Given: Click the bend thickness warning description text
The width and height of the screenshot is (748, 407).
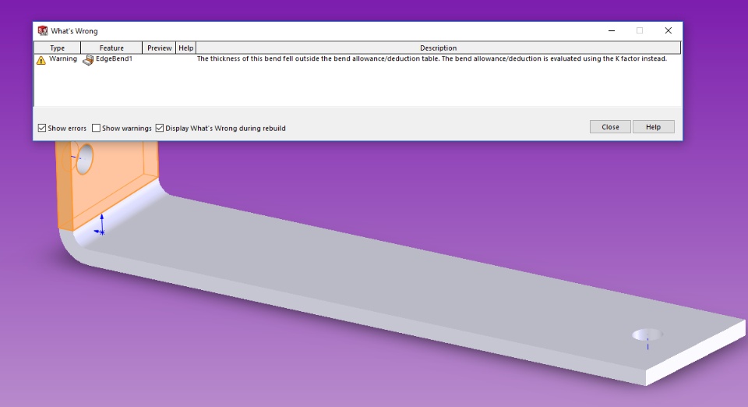Looking at the screenshot, I should [432, 58].
